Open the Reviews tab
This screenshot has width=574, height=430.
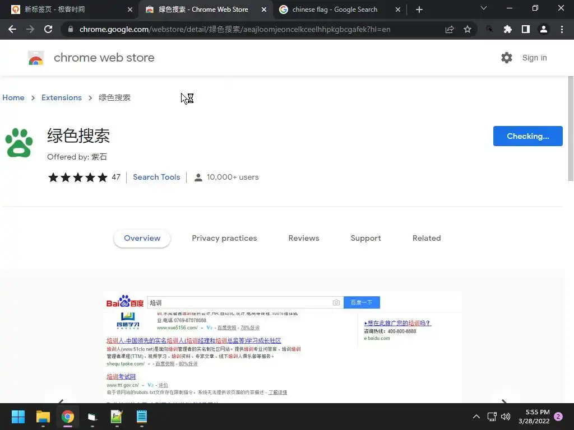pos(304,238)
